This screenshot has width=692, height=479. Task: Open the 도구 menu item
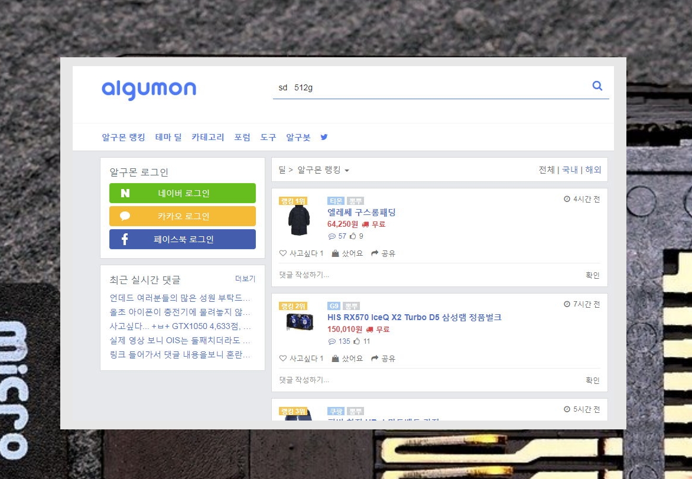click(268, 137)
